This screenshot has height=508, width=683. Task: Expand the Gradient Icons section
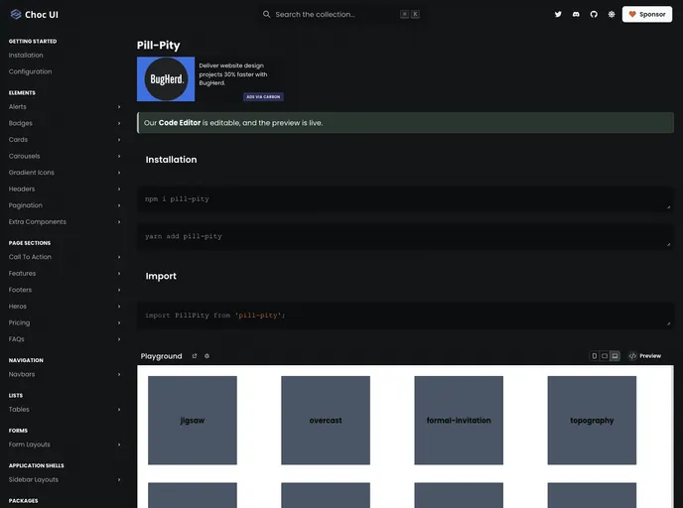(65, 173)
